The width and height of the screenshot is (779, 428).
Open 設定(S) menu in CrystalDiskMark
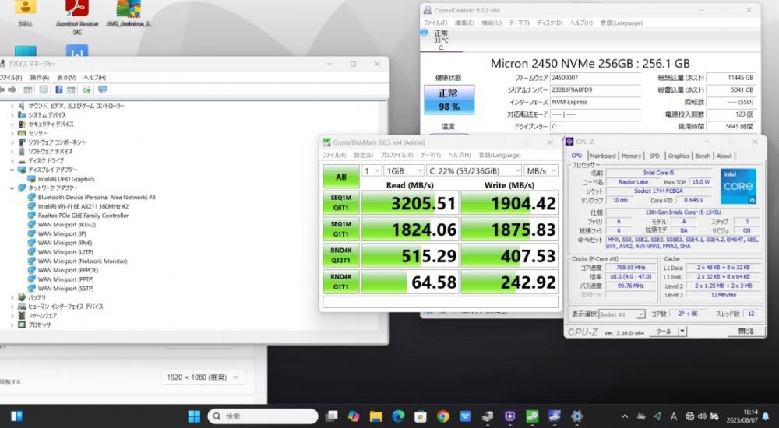[x=363, y=156]
